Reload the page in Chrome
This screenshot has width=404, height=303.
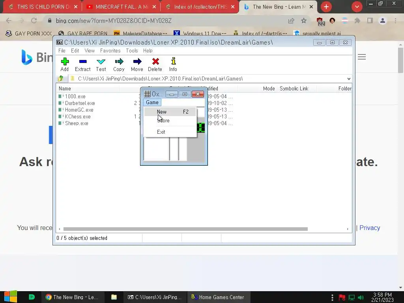(34, 21)
